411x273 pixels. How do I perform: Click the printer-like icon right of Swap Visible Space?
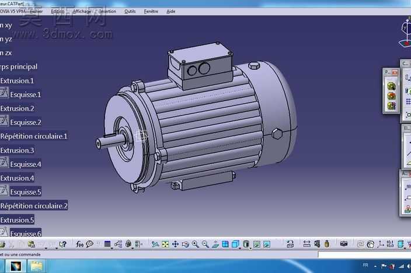coord(290,244)
